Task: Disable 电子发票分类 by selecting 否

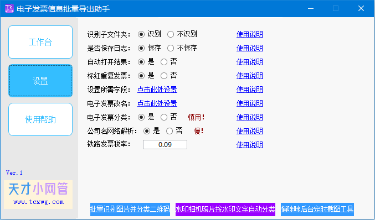Action: pyautogui.click(x=164, y=117)
